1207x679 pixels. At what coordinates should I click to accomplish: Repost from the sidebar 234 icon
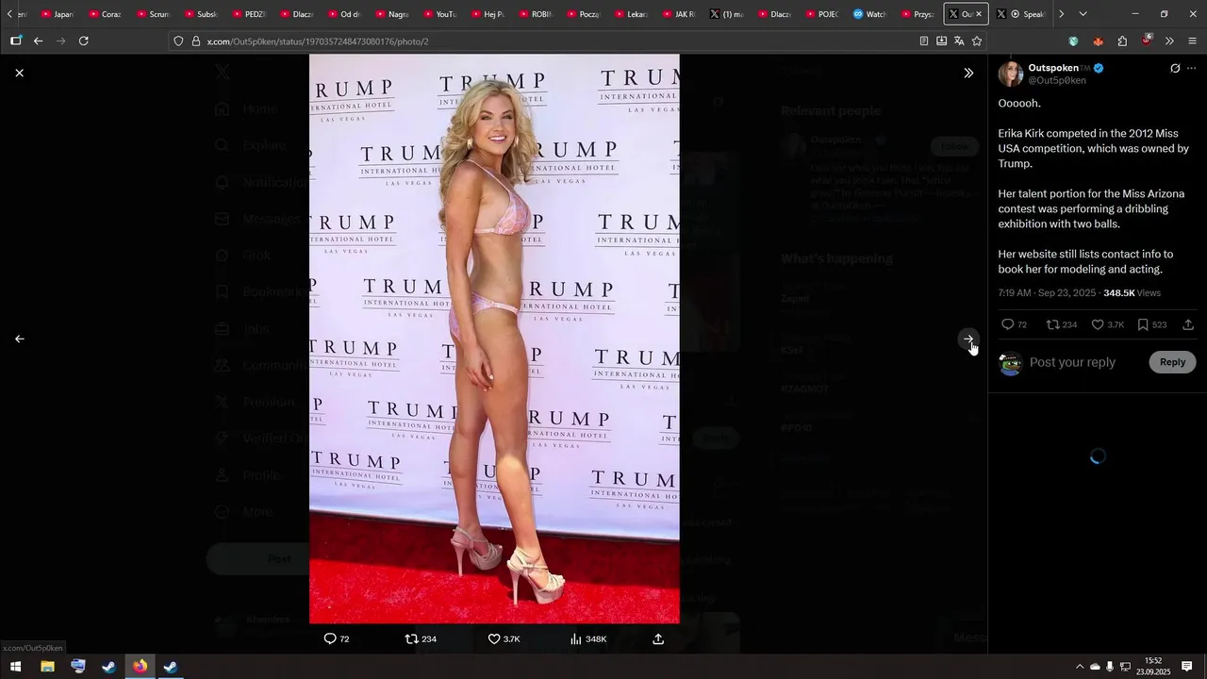(x=1052, y=324)
